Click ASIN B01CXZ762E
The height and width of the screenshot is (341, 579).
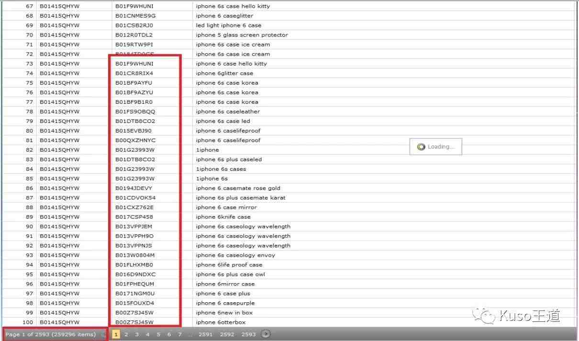(134, 207)
